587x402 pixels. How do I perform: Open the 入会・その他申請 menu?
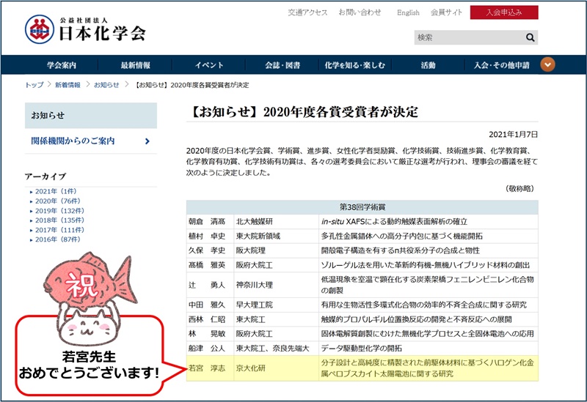click(x=502, y=65)
